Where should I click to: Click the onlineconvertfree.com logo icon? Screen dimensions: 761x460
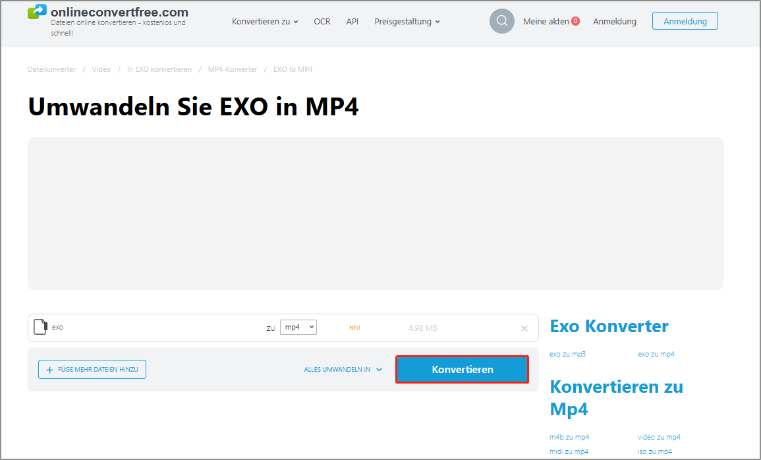click(x=36, y=12)
